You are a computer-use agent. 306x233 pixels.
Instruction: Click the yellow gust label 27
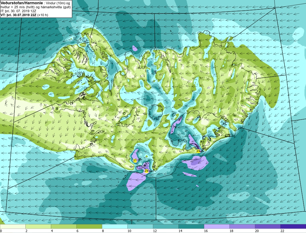click(135, 160)
